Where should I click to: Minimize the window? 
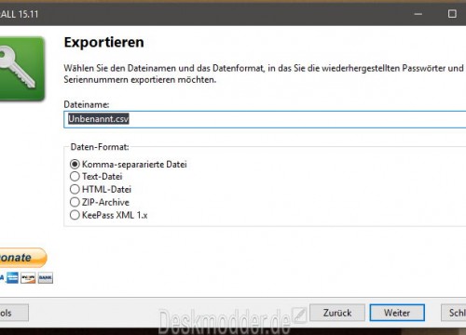418,14
